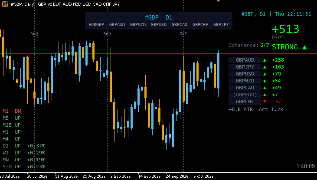Select the GBPJPY button in top panel

[x=221, y=24]
